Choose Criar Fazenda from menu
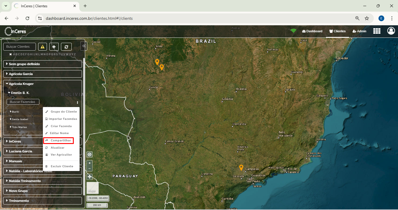The image size is (398, 210). (61, 126)
